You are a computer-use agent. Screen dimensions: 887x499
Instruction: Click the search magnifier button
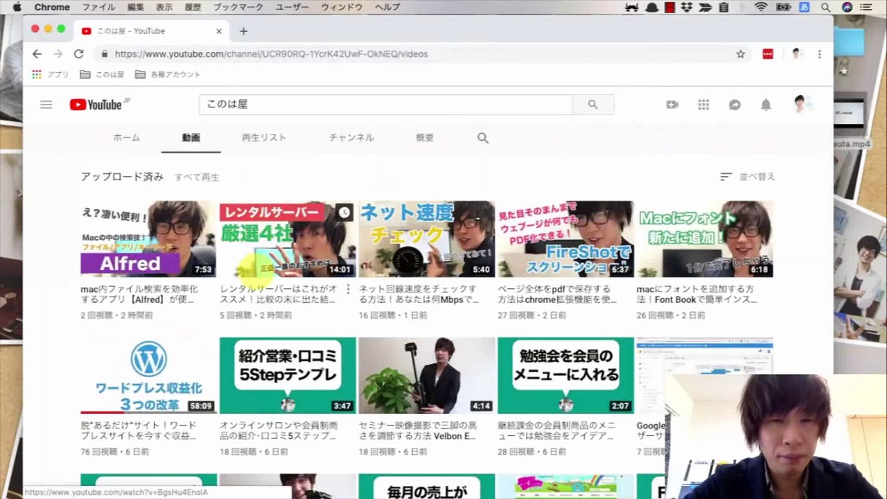point(592,105)
